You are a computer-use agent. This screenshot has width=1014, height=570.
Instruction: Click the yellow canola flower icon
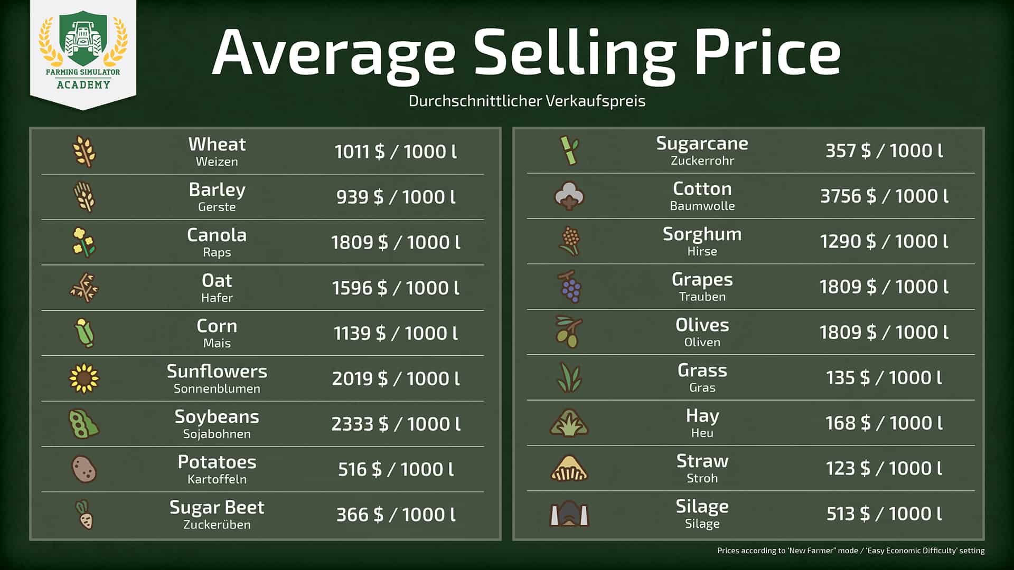point(83,242)
